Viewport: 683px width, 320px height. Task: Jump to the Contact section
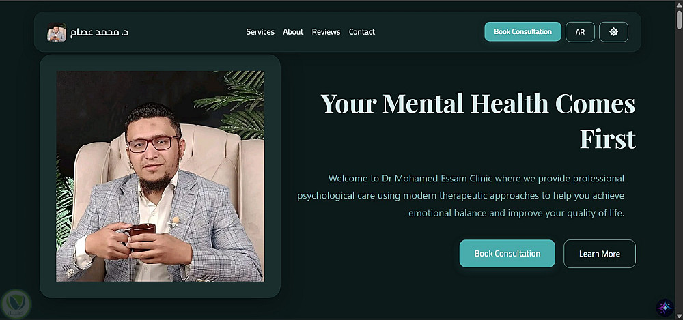click(361, 32)
